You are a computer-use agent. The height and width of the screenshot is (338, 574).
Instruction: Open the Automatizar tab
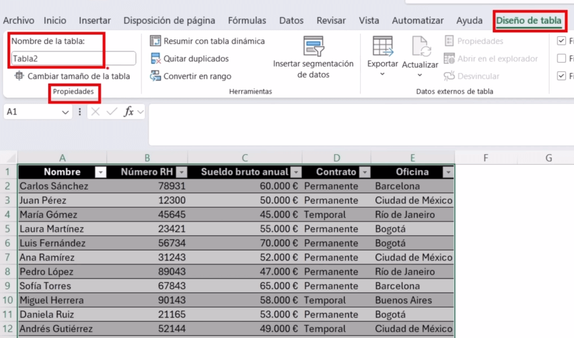(417, 20)
